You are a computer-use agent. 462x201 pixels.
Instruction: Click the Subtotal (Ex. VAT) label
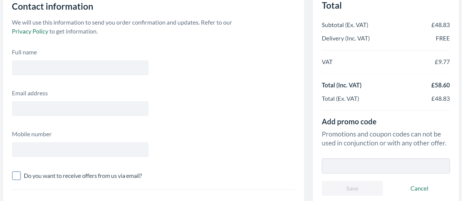point(345,25)
